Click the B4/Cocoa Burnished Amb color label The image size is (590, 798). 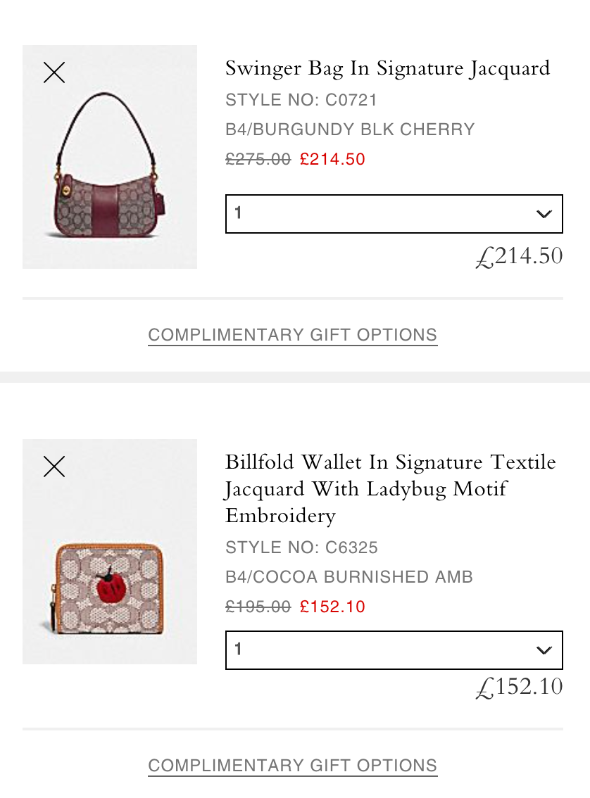click(349, 577)
